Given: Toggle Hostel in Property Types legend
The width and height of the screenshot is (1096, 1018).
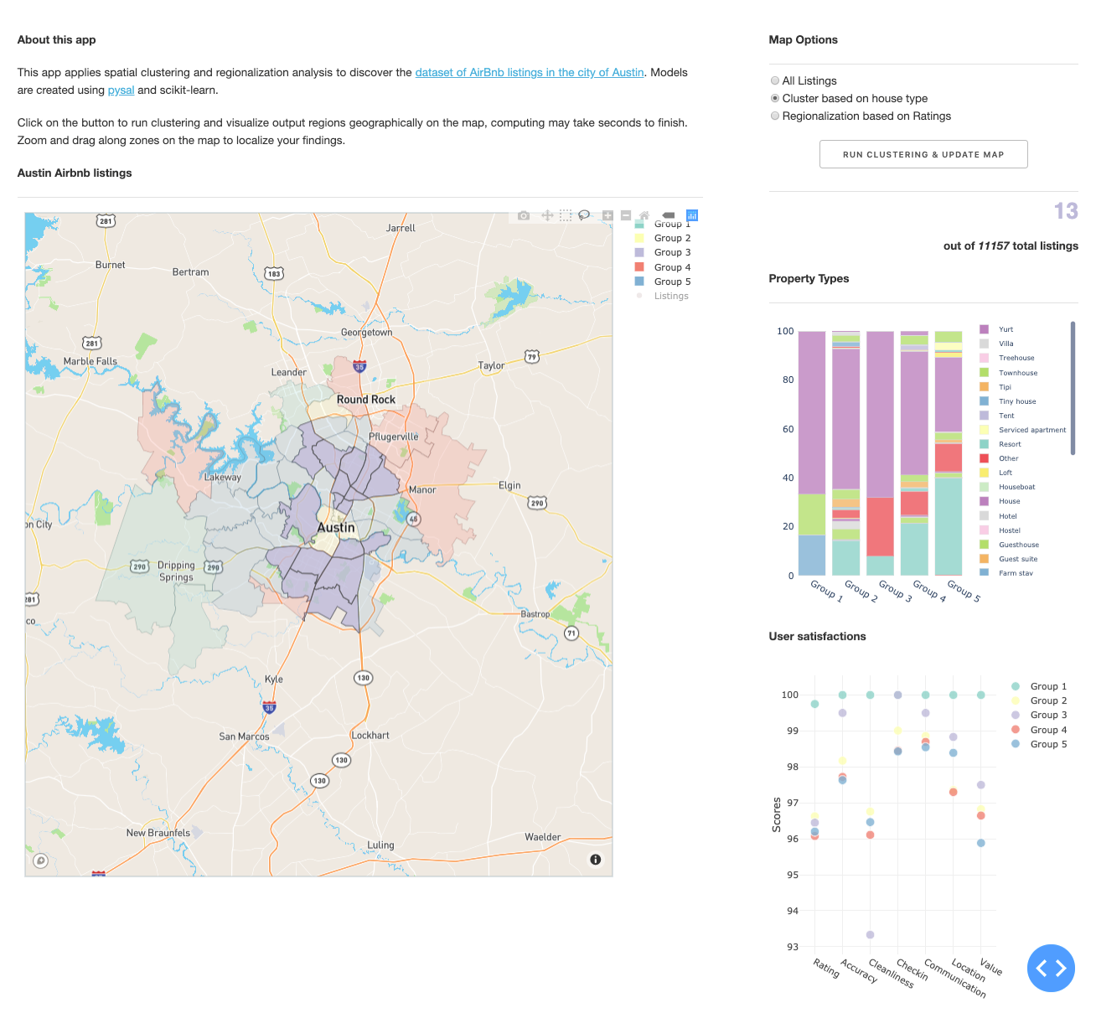Looking at the screenshot, I should tap(1009, 530).
